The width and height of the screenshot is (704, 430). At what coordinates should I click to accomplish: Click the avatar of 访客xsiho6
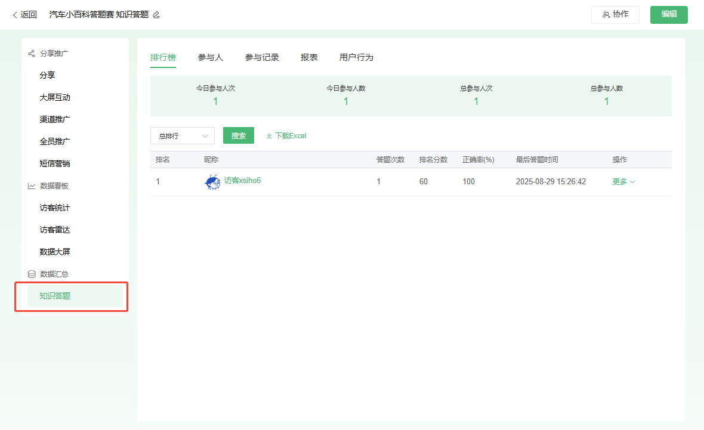tap(212, 182)
